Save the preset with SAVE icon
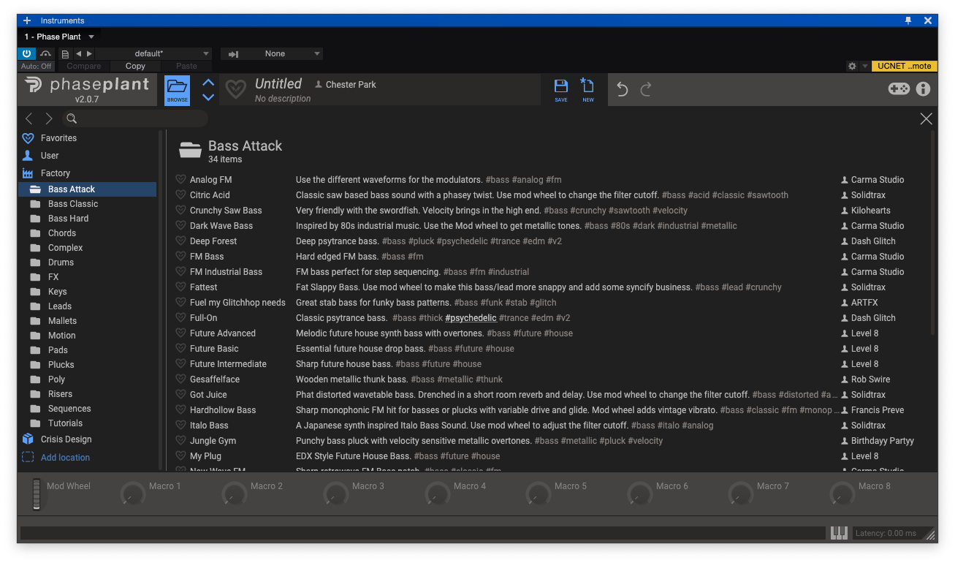Image resolution: width=955 pixels, height=563 pixels. point(560,90)
